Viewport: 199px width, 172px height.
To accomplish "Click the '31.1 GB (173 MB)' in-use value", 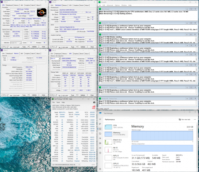I will 141,158.
